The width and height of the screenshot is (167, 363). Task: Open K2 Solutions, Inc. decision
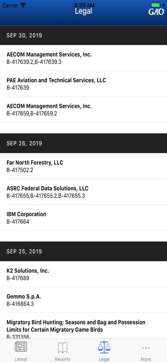83,274
